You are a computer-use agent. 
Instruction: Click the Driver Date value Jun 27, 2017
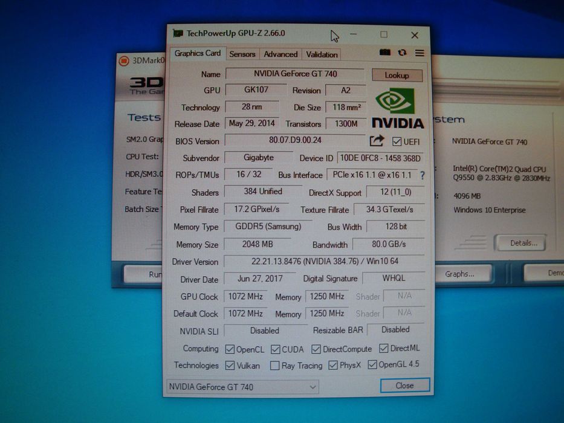(x=260, y=279)
